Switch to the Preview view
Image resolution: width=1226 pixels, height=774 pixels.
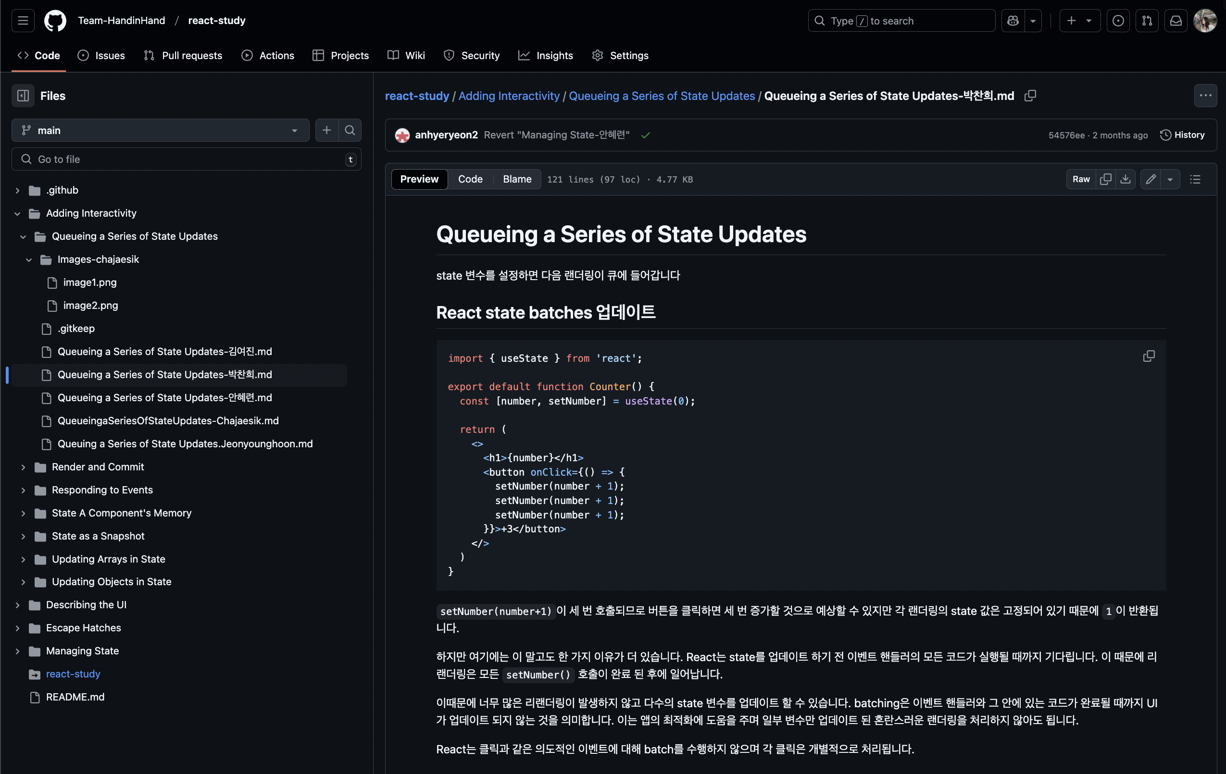pos(419,179)
